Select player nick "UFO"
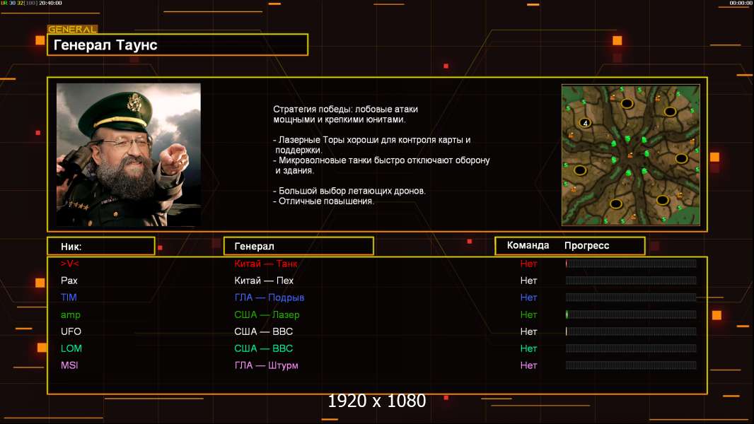The height and width of the screenshot is (424, 754). tap(71, 331)
